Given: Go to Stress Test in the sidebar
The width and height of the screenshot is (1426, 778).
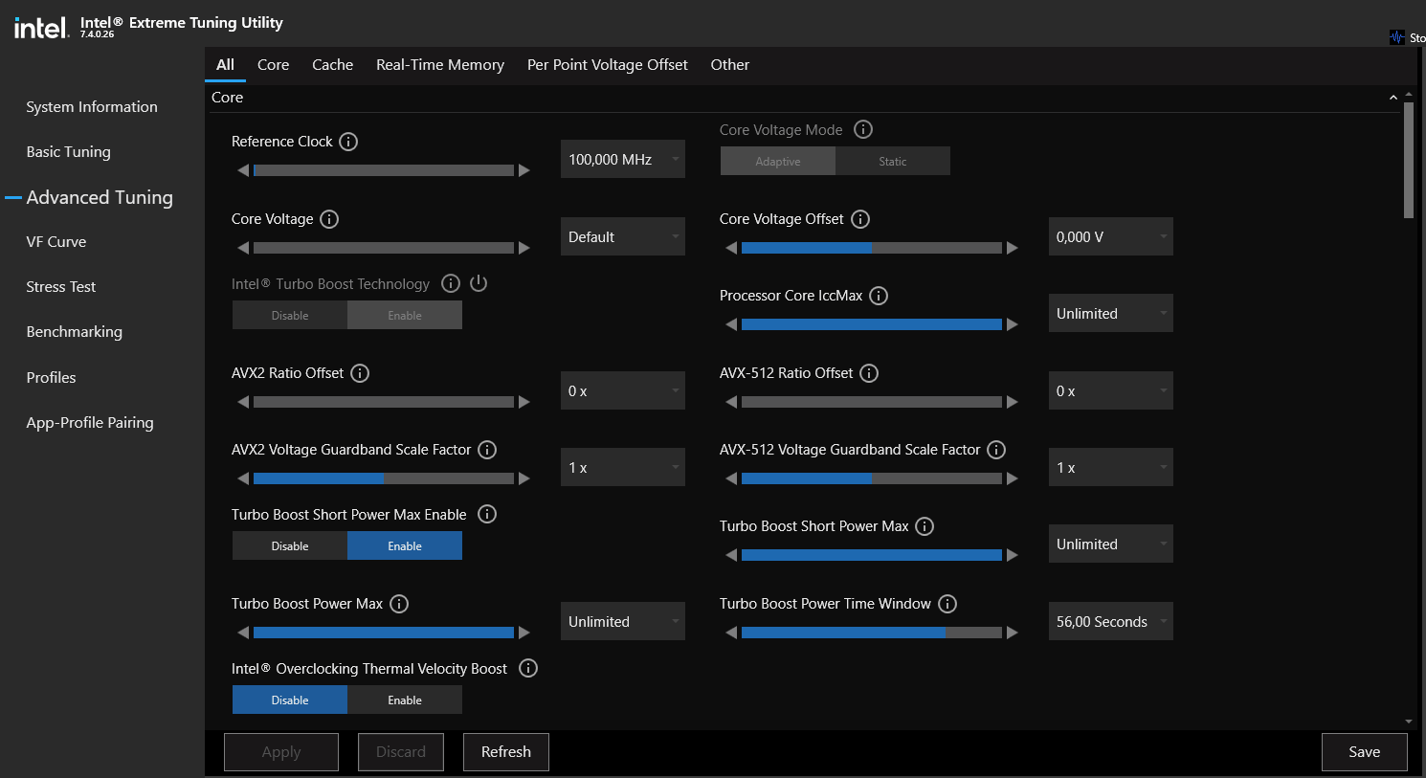Looking at the screenshot, I should click(x=61, y=287).
